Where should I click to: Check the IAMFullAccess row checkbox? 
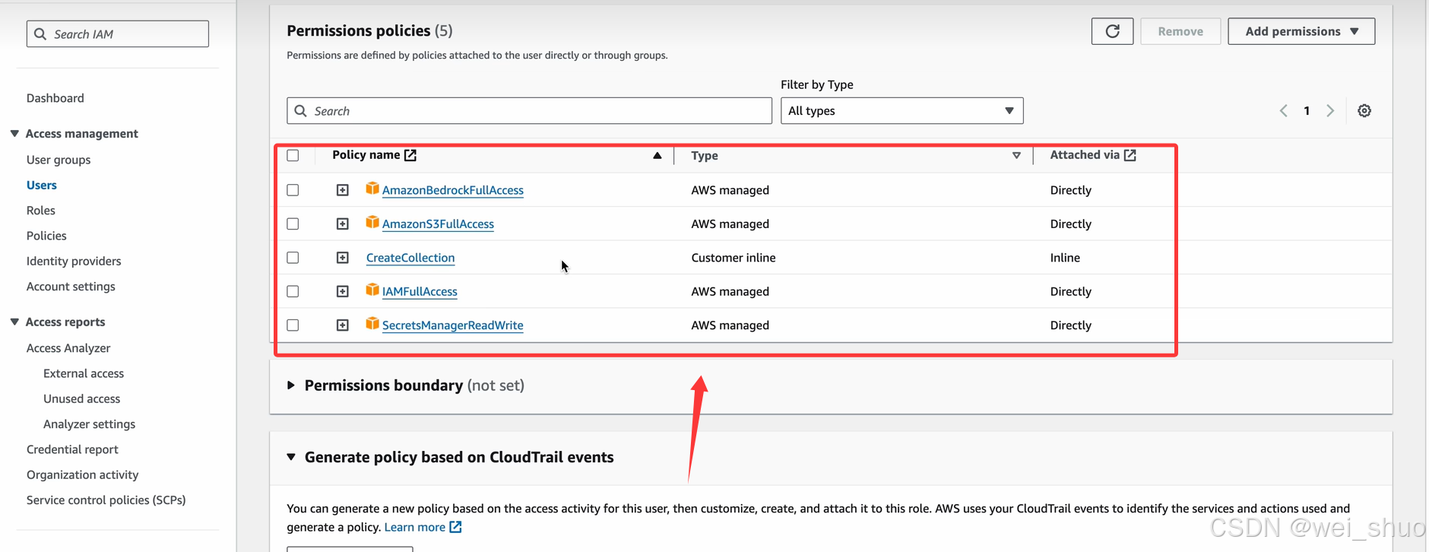click(293, 291)
